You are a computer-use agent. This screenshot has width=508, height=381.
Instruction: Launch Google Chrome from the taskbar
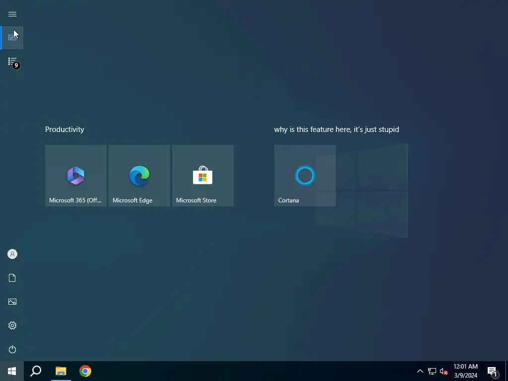click(x=85, y=371)
